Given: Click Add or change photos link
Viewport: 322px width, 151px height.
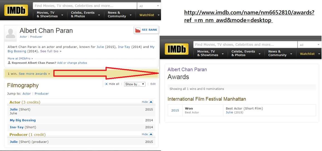Looking at the screenshot, I should pyautogui.click(x=72, y=63).
